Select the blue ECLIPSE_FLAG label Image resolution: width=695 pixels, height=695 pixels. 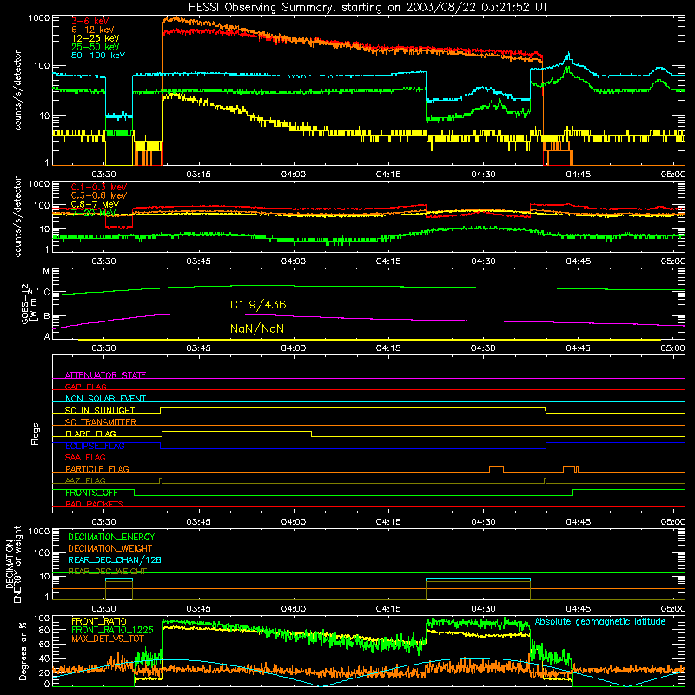coord(95,446)
